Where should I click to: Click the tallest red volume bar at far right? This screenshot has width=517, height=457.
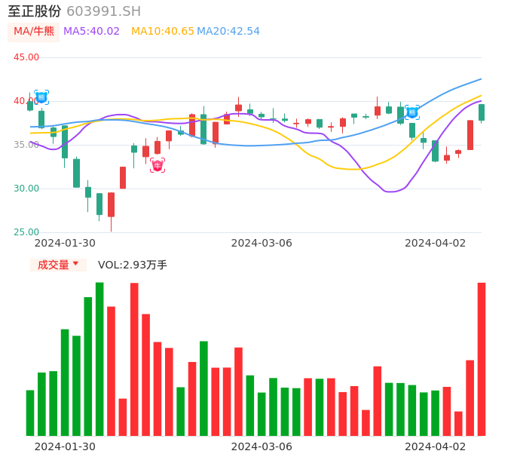(482, 359)
